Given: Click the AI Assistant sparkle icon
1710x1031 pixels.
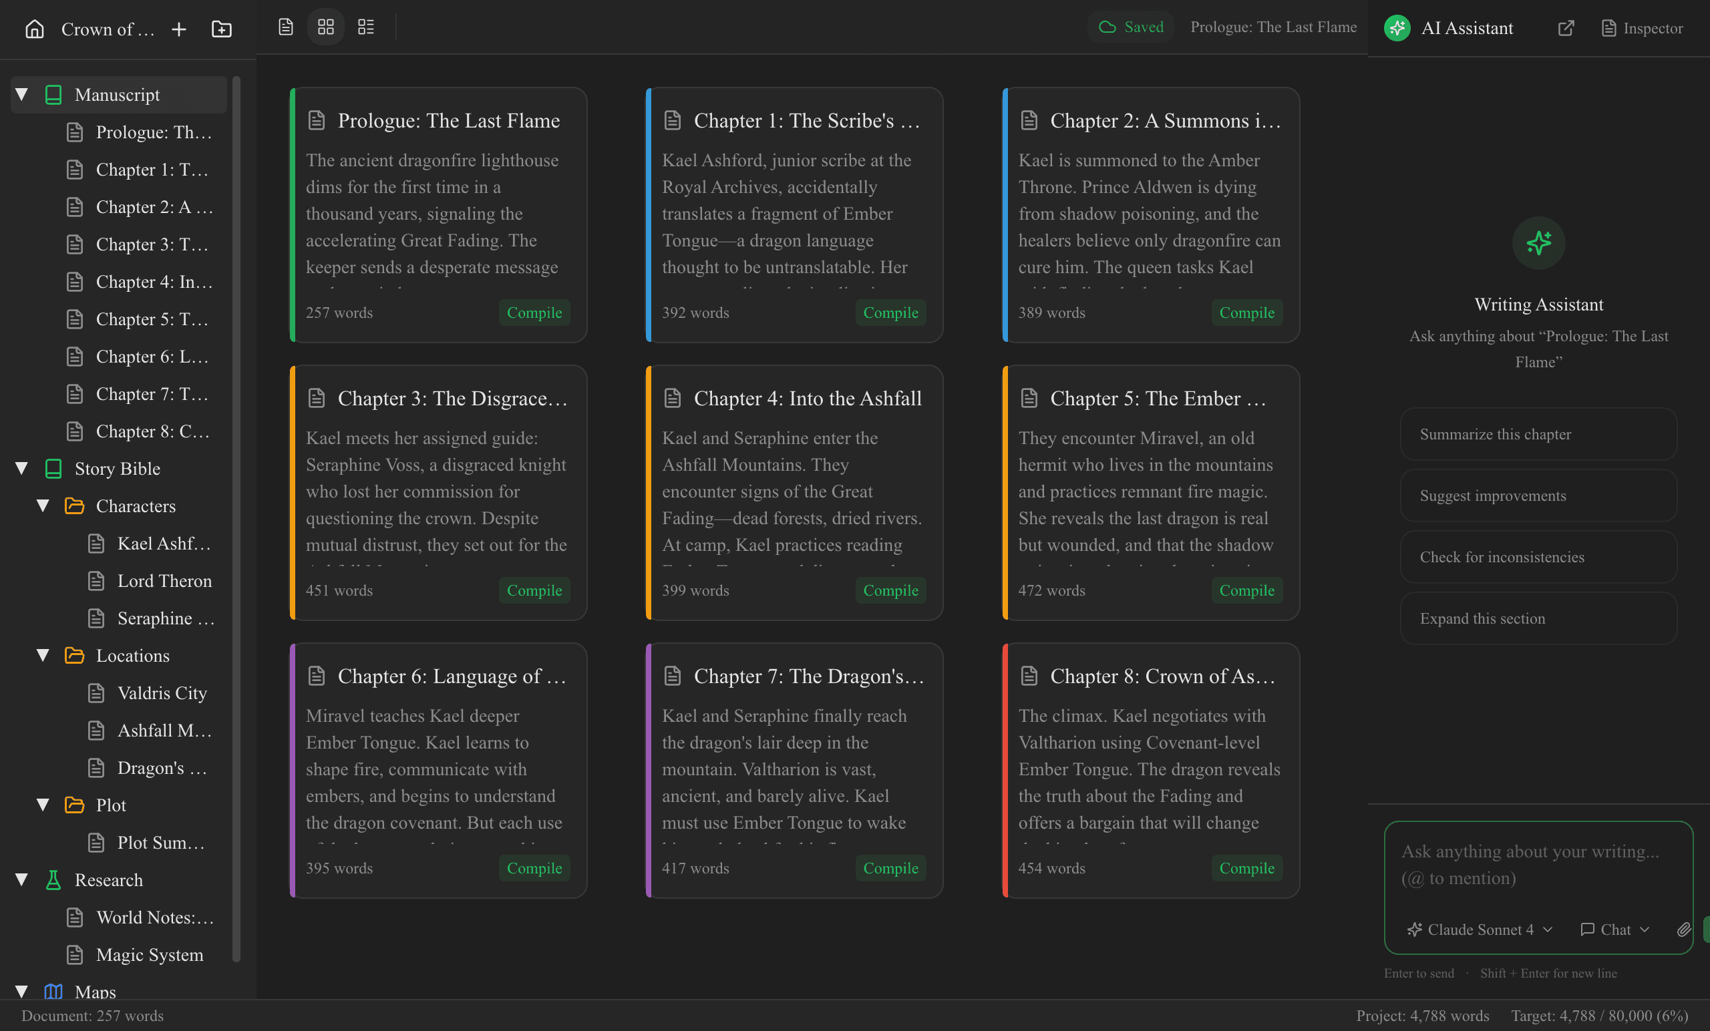Looking at the screenshot, I should pos(1397,28).
